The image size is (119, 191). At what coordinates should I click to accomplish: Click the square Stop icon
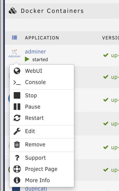tap(17, 95)
